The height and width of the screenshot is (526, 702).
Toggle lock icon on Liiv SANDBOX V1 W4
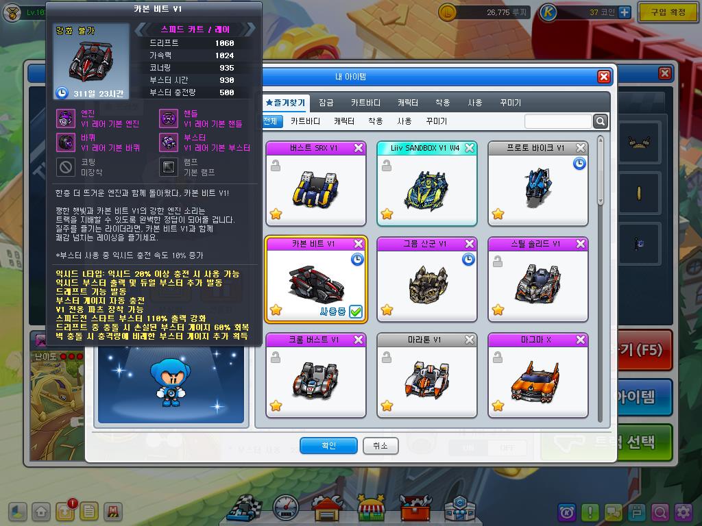click(387, 166)
